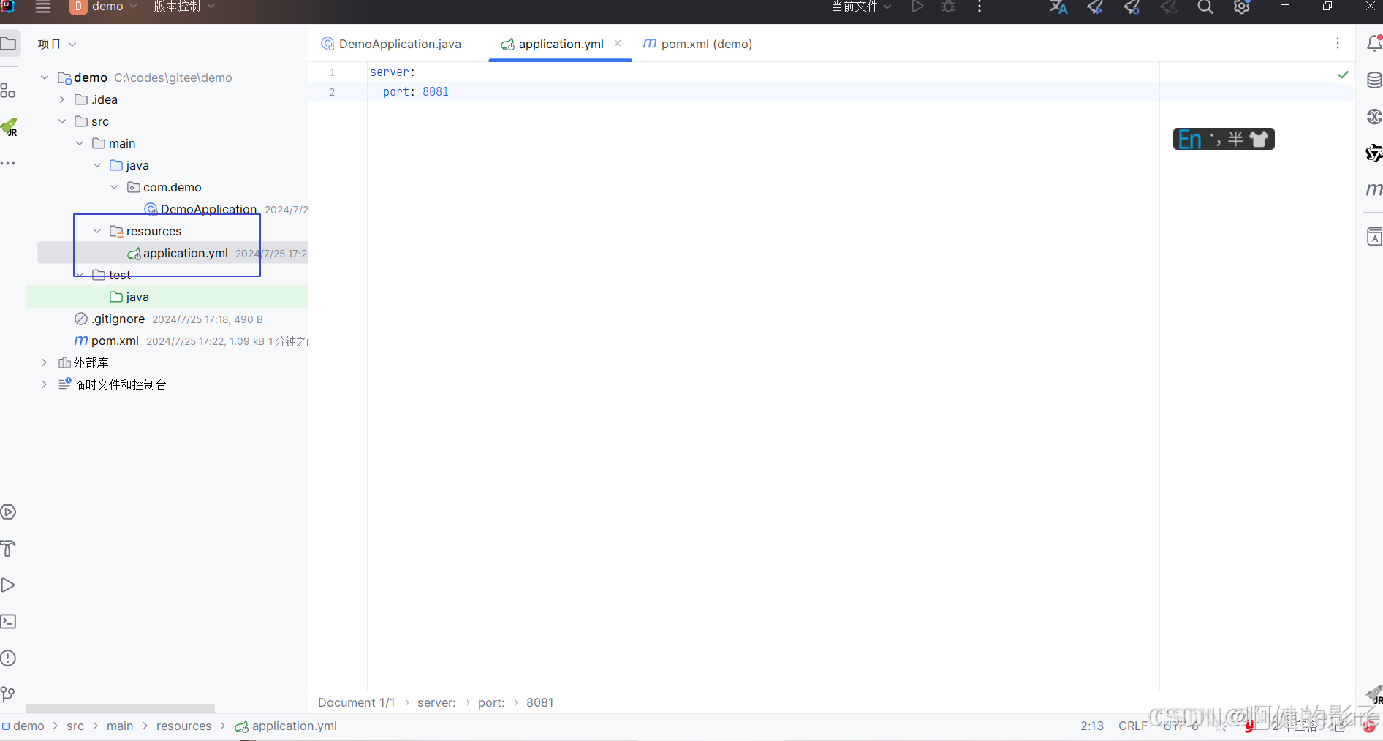Open the Git tool window

pyautogui.click(x=8, y=694)
